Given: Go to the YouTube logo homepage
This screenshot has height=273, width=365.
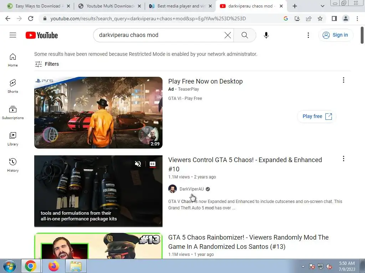Looking at the screenshot, I should click(x=42, y=35).
